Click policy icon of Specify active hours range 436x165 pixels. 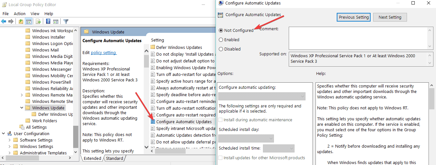tap(153, 81)
